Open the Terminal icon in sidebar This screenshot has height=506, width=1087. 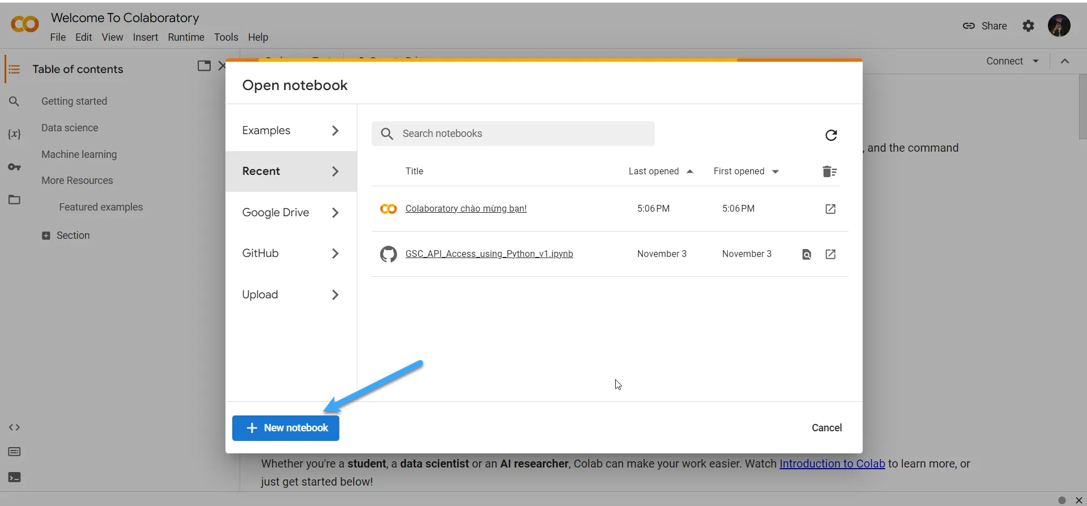tap(14, 477)
